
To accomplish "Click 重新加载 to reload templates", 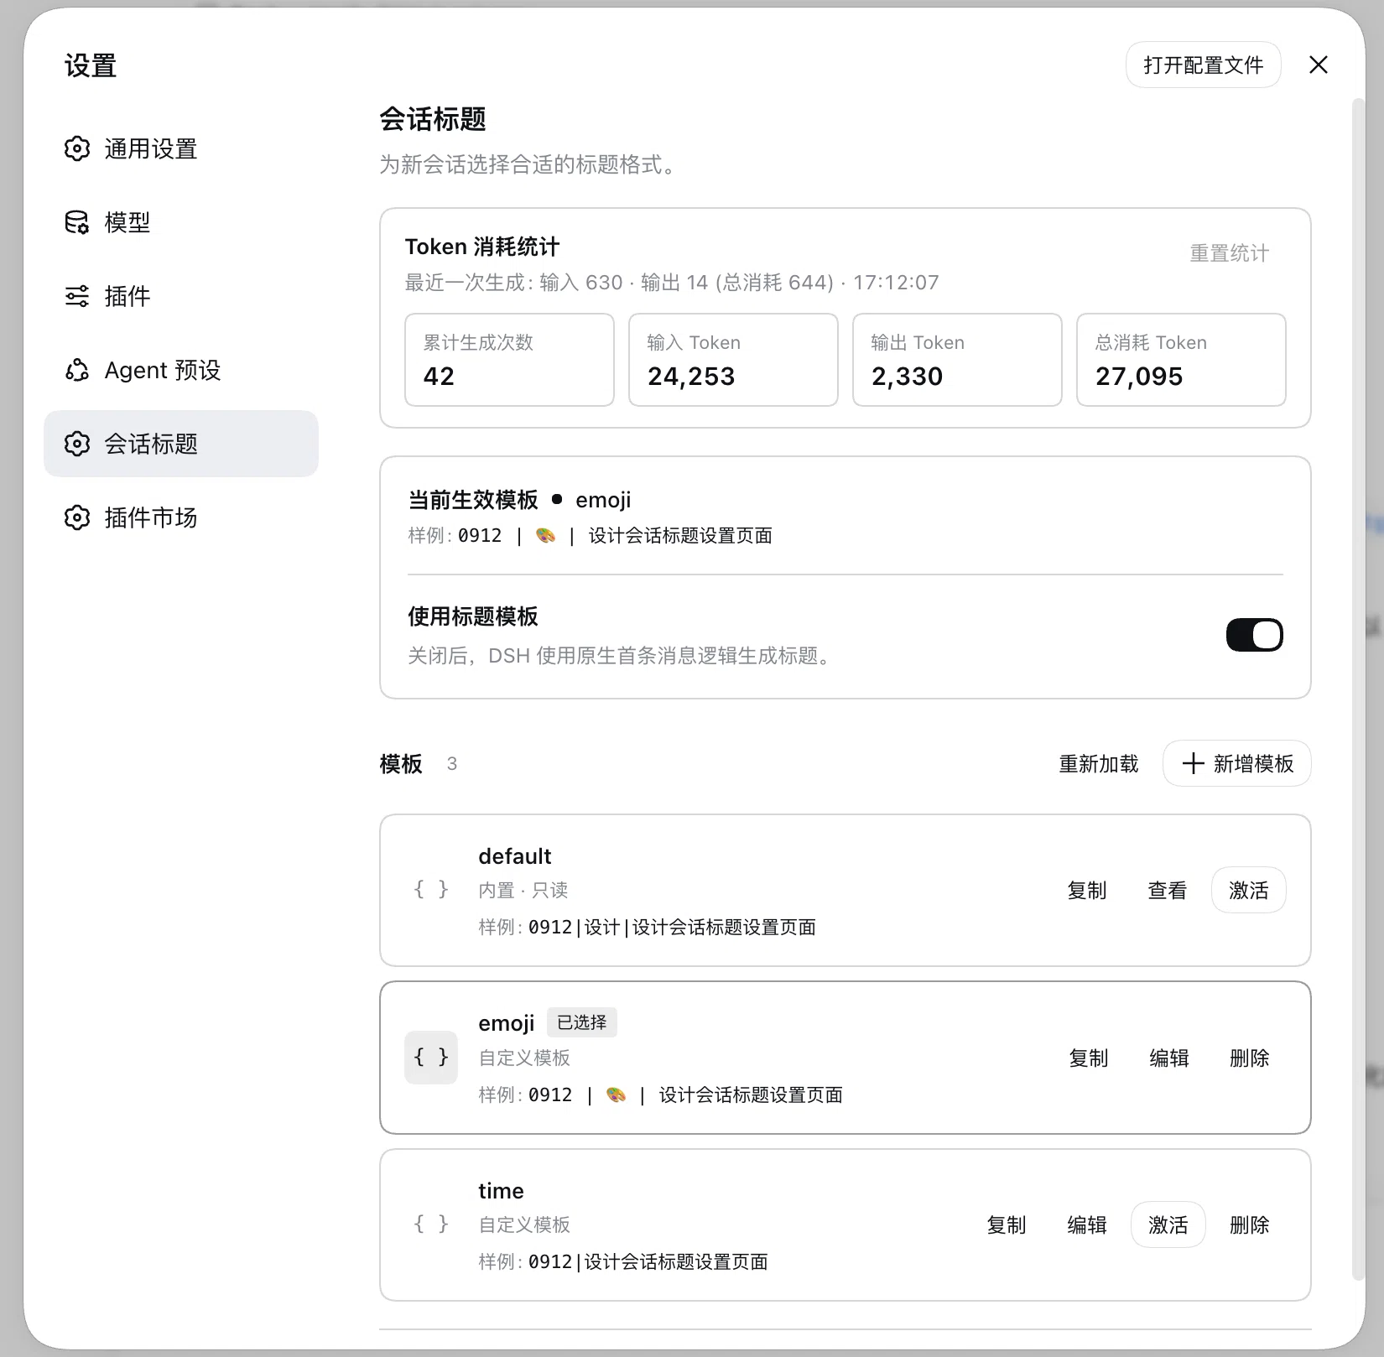I will pos(1098,763).
